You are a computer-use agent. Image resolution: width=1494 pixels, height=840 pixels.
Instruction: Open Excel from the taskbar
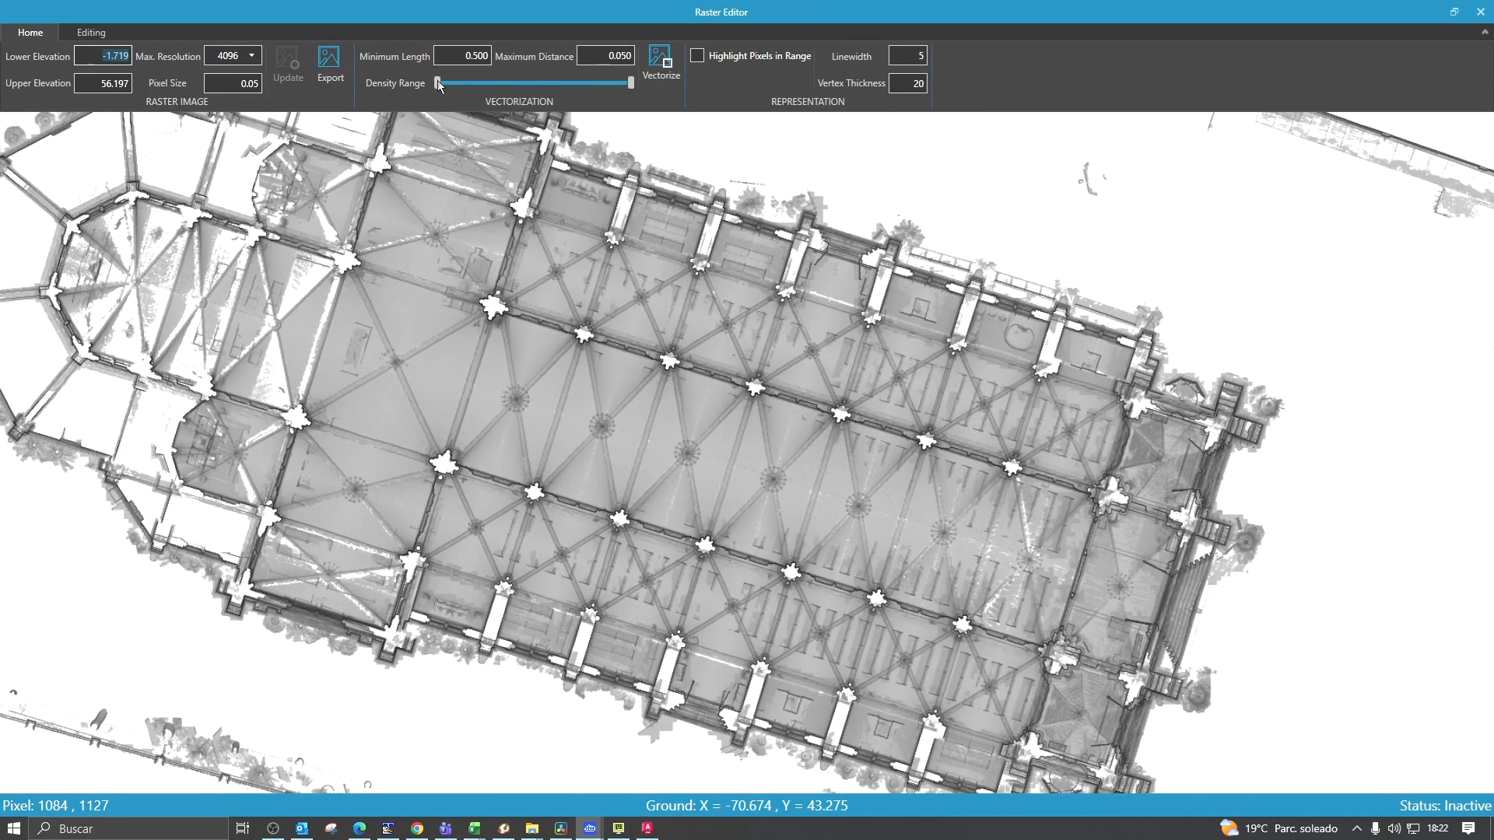click(474, 828)
